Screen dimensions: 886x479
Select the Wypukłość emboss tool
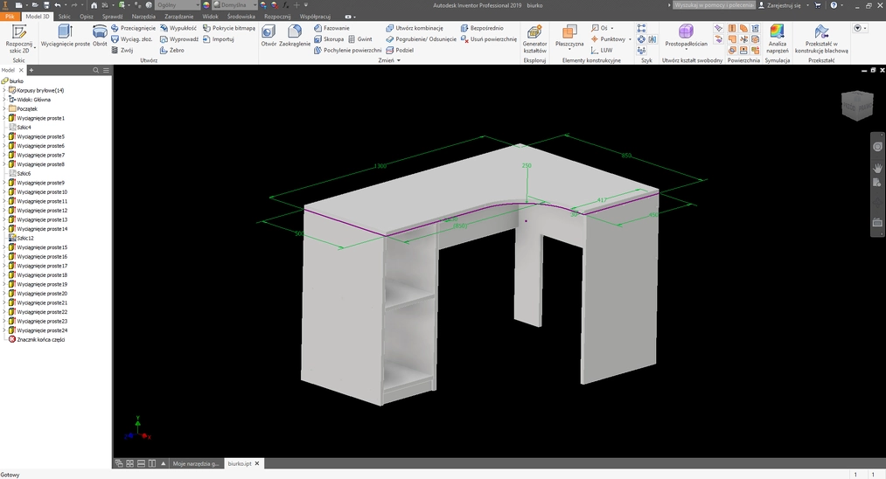(x=178, y=28)
